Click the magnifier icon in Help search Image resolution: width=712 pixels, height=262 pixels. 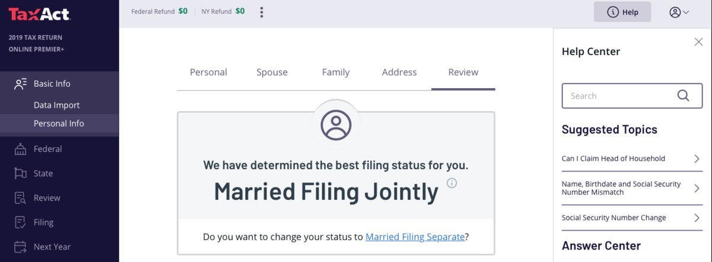[683, 95]
